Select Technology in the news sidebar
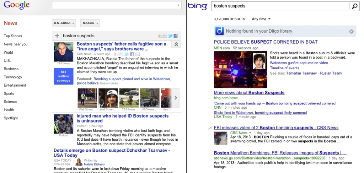Screen dimensions: 364x173 point(13,77)
